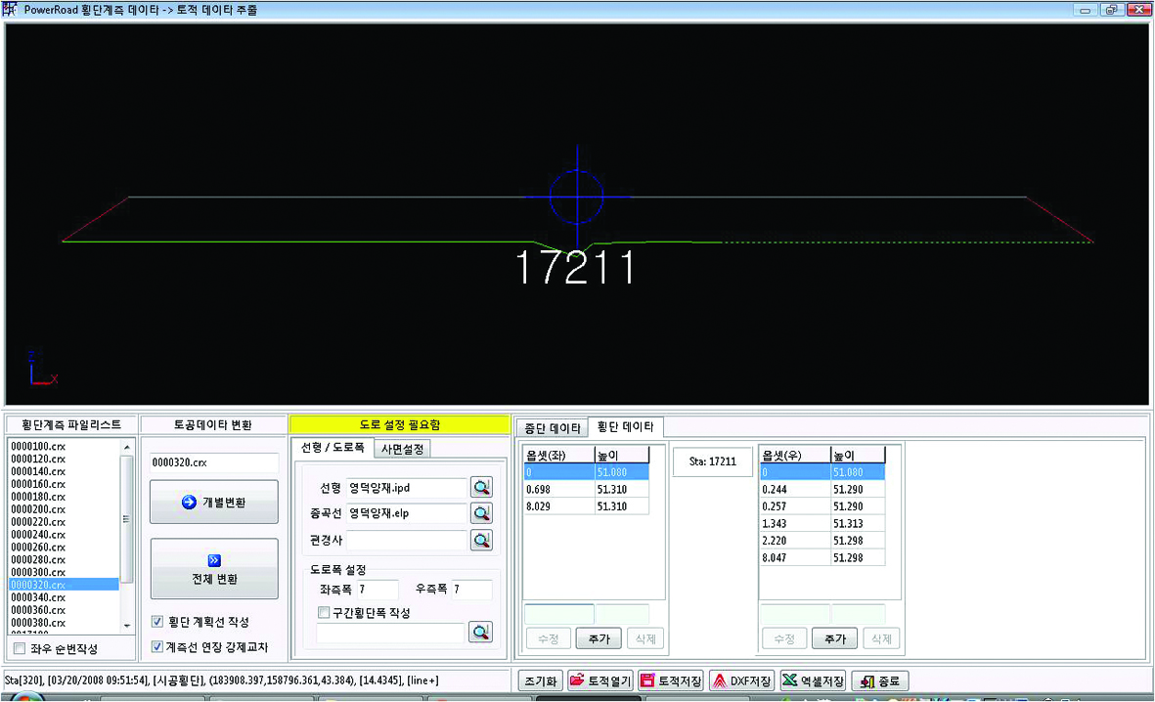Click browse icon below 구간횡단폭 작성
The width and height of the screenshot is (1155, 702).
[480, 632]
